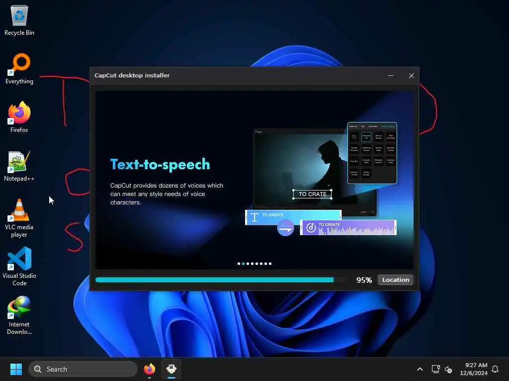Click the CapCut desktop installer title
Screen dimensions: 509x381
132,75
